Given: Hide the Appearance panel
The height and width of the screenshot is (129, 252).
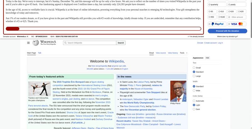Looking at the screenshot, I should click(207, 58).
